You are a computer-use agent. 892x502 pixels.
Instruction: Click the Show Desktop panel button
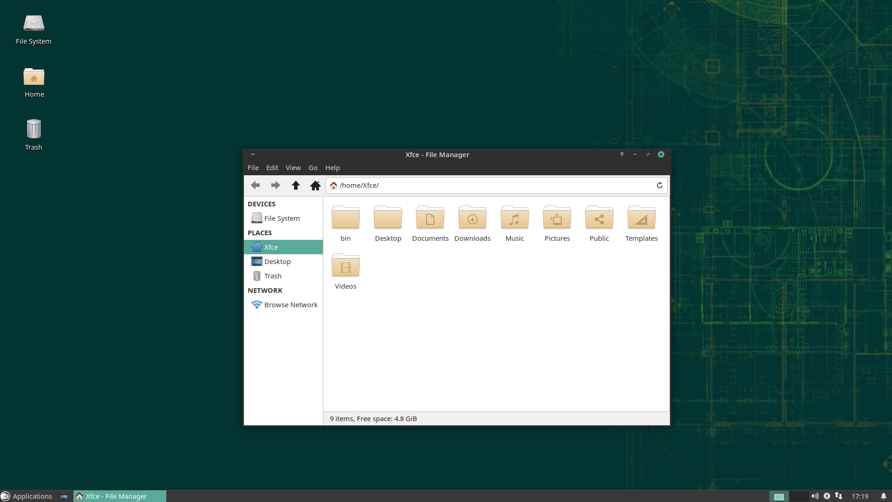pos(64,496)
